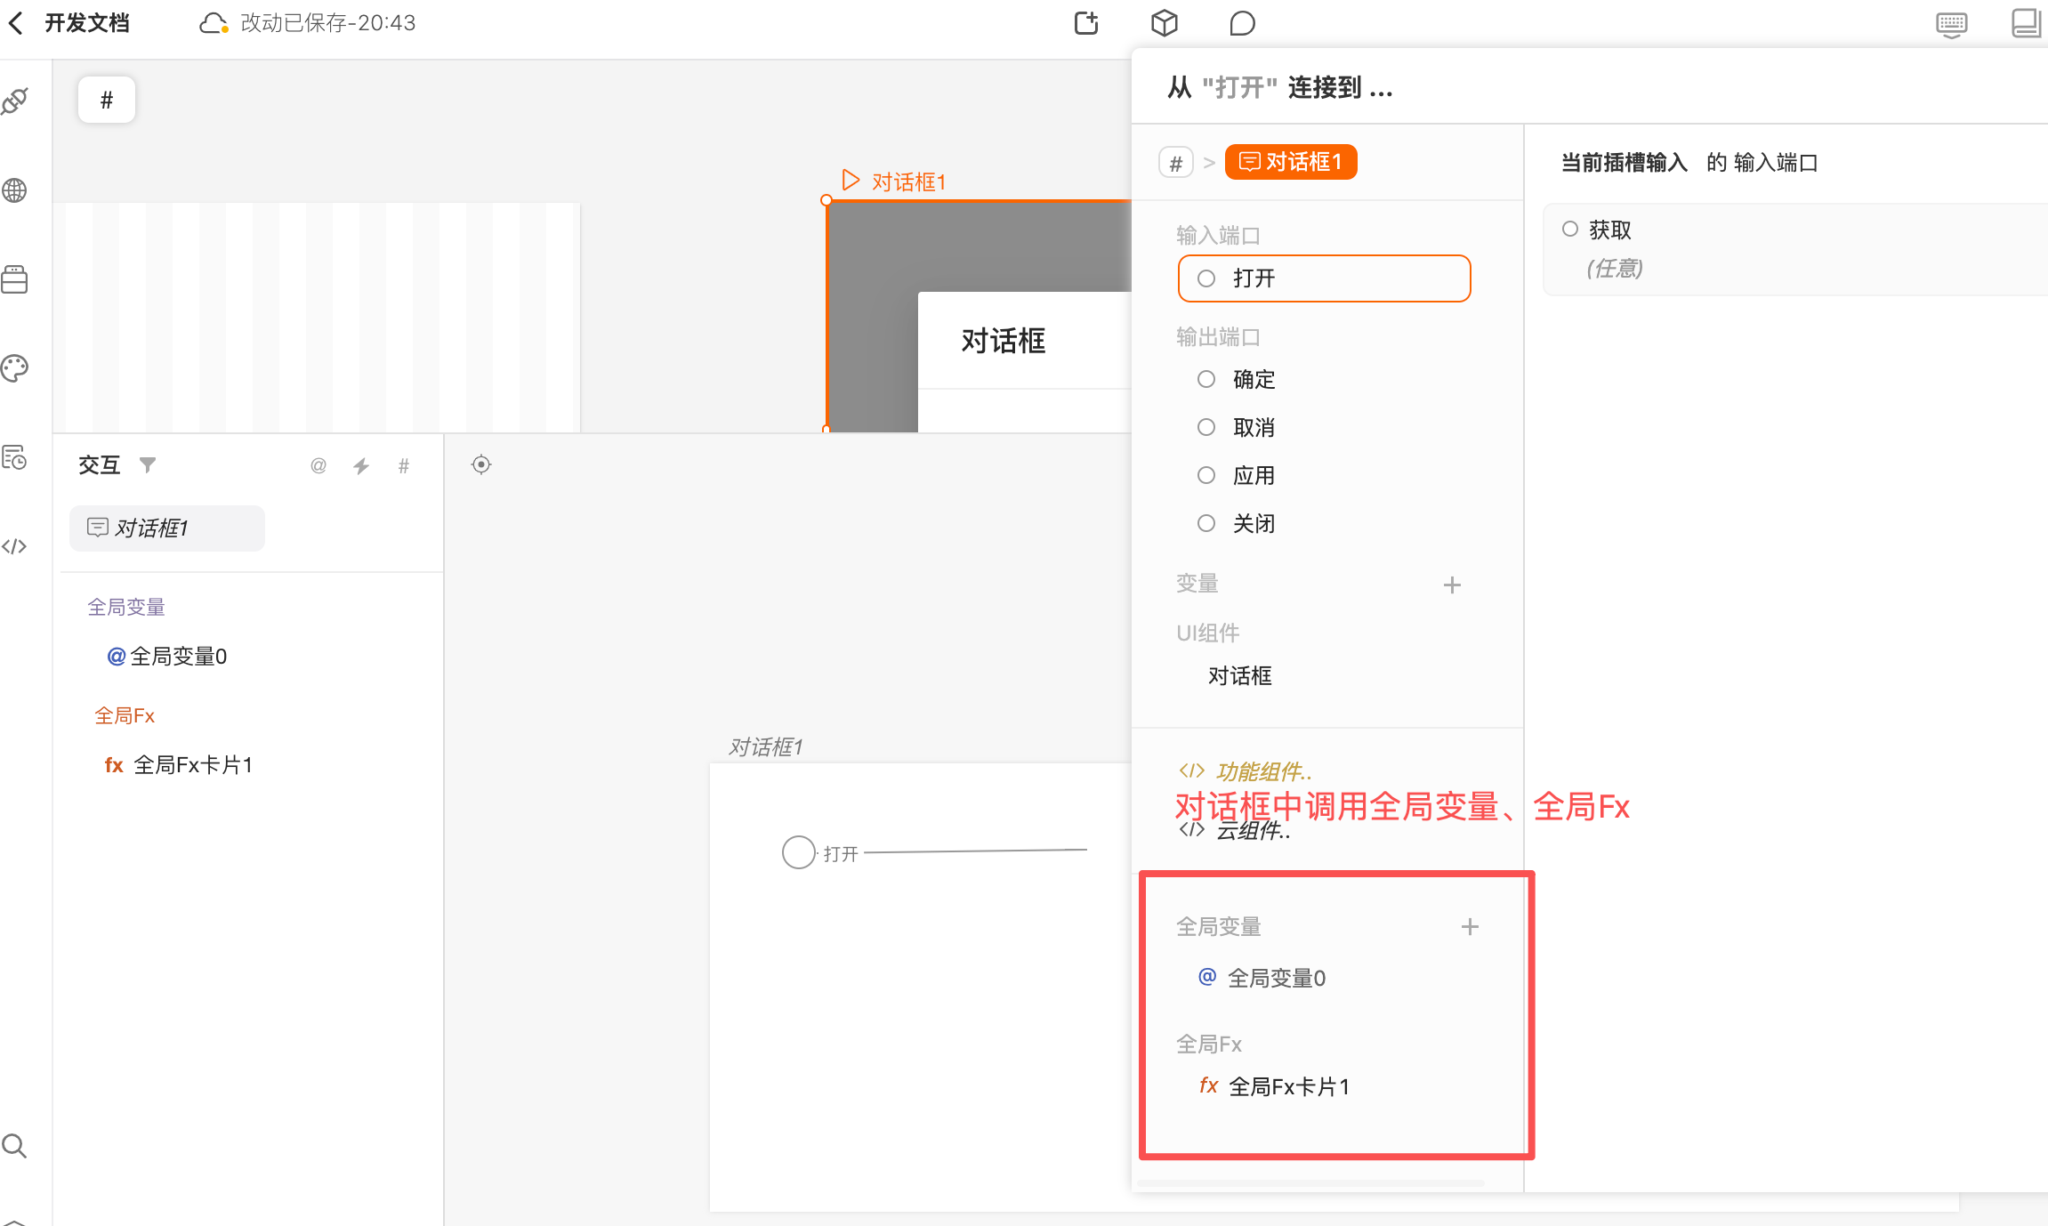Open the search magnifier in sidebar
2048x1226 pixels.
point(15,1146)
